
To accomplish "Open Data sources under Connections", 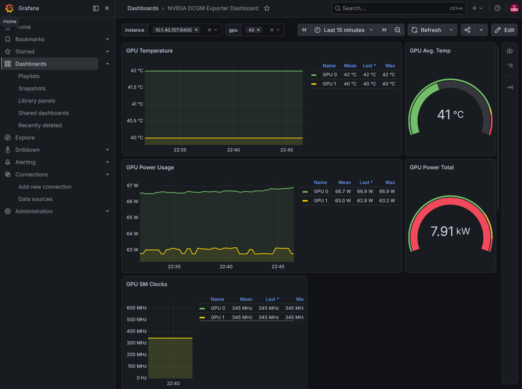I will [x=36, y=199].
